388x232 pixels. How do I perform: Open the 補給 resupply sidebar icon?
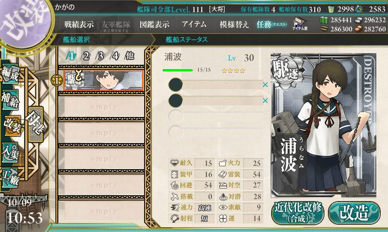point(10,100)
